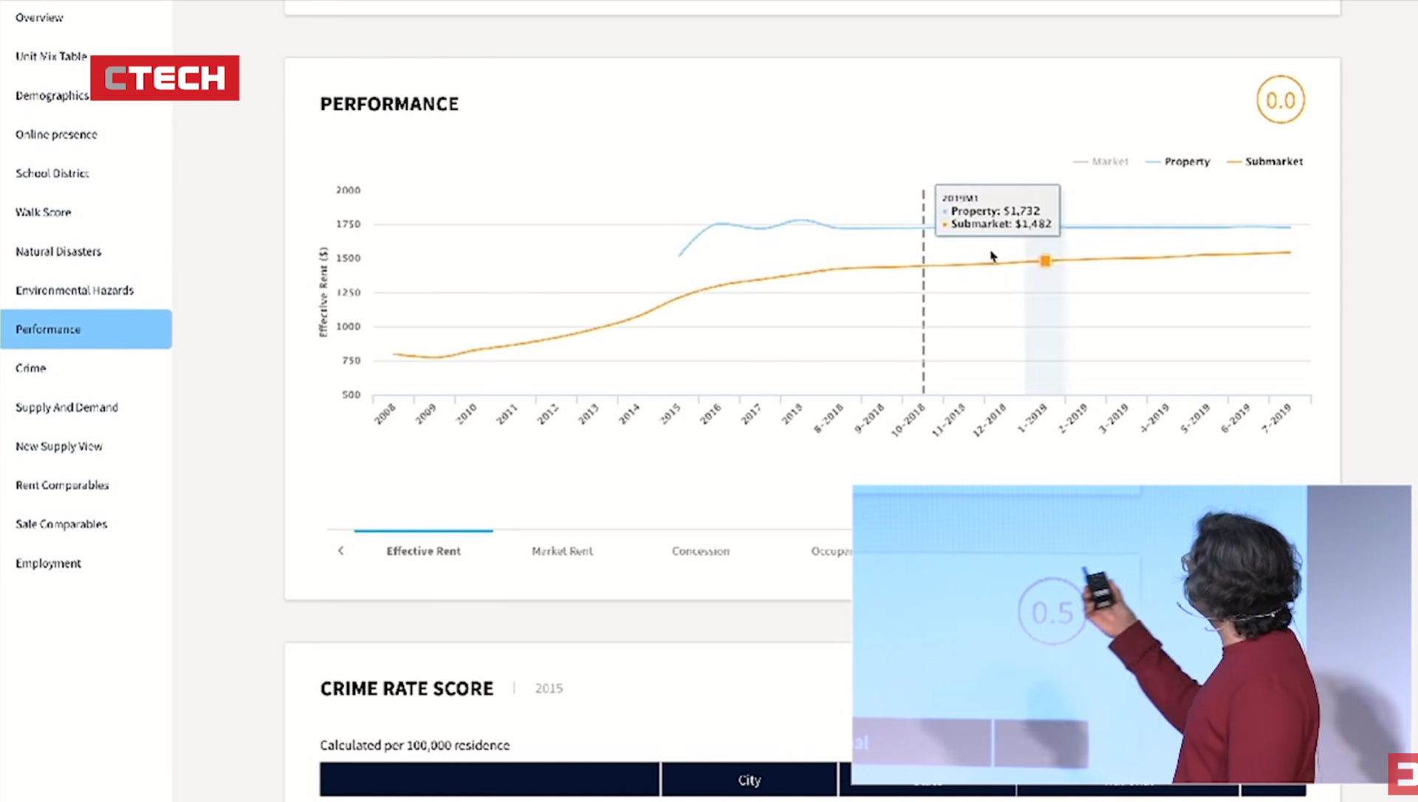Jump to Supply And Demand section
This screenshot has height=802, width=1418.
[66, 407]
